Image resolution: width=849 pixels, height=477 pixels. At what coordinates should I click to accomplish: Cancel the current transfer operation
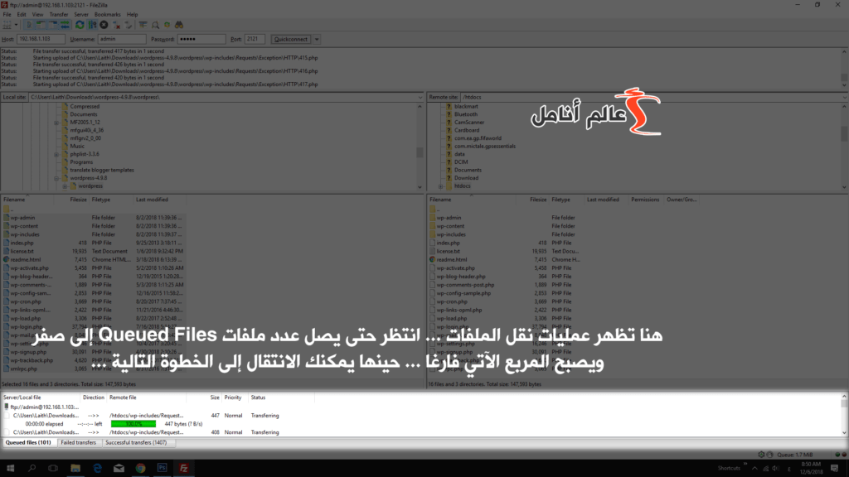click(x=104, y=25)
